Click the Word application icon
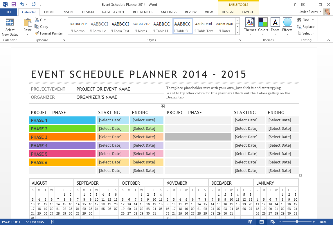The width and height of the screenshot is (333, 225). [5, 4]
